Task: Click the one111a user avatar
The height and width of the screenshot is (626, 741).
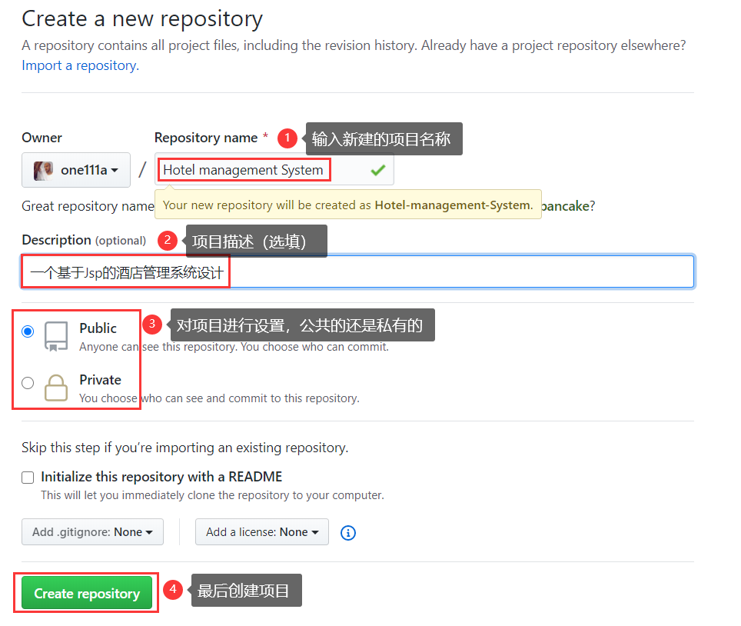Action: pos(42,169)
